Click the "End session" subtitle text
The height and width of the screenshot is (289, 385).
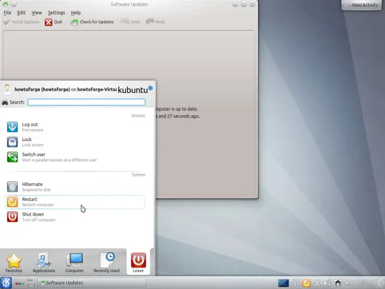(33, 130)
